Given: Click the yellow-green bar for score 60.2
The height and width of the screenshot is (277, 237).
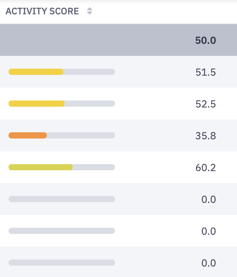Looking at the screenshot, I should tap(41, 167).
